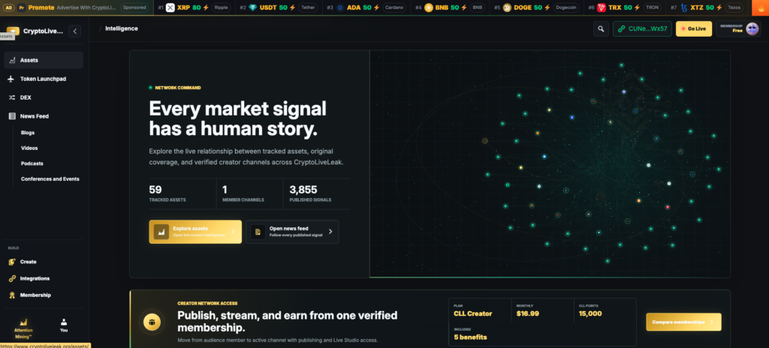
Task: Click the gold globe icon in membership banner
Action: [x=152, y=322]
